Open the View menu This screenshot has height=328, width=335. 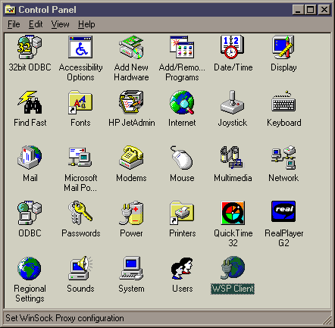[60, 24]
